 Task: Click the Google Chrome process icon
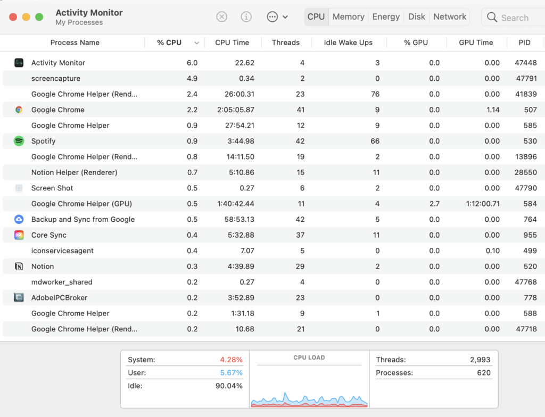19,110
